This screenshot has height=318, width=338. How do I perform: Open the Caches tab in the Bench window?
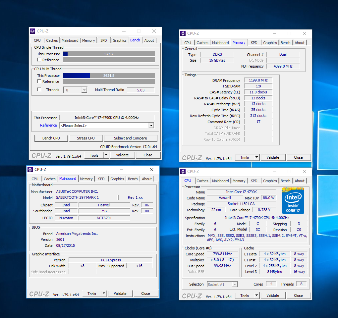click(52, 40)
